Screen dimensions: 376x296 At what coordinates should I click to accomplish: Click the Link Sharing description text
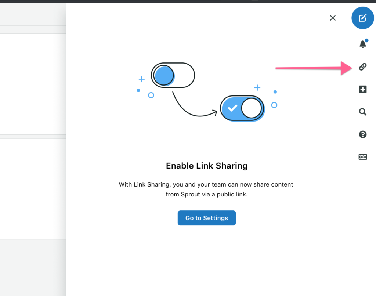(206, 189)
